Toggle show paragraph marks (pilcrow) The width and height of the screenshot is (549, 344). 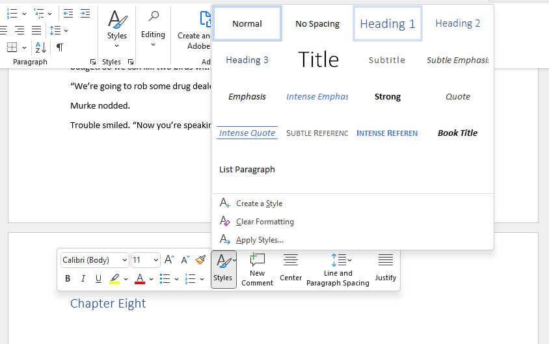click(x=60, y=47)
